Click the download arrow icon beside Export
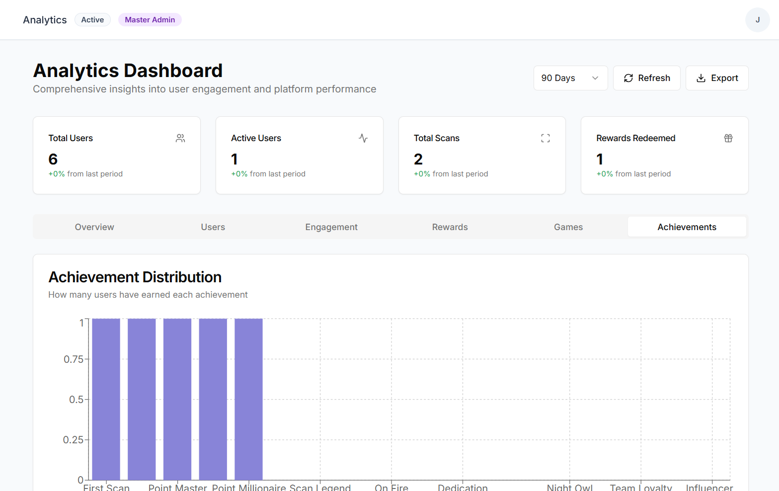Image resolution: width=779 pixels, height=491 pixels. [701, 78]
